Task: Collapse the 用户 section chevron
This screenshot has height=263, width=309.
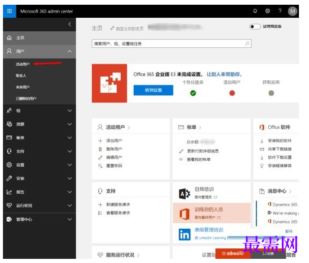Action: coord(69,51)
